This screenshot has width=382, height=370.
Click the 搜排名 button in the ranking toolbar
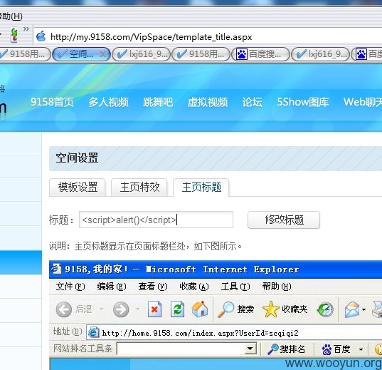click(x=287, y=349)
